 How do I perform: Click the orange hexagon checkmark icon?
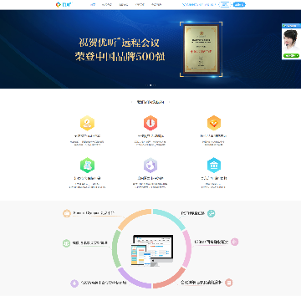pos(214,123)
